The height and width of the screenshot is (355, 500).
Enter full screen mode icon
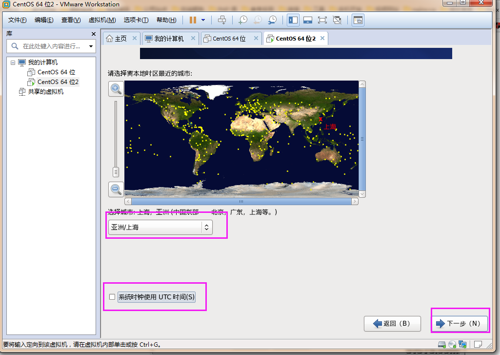click(322, 20)
